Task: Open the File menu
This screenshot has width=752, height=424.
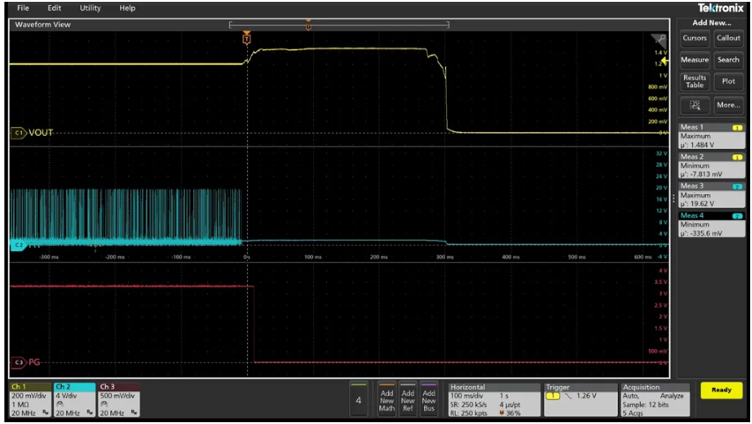Action: tap(23, 8)
